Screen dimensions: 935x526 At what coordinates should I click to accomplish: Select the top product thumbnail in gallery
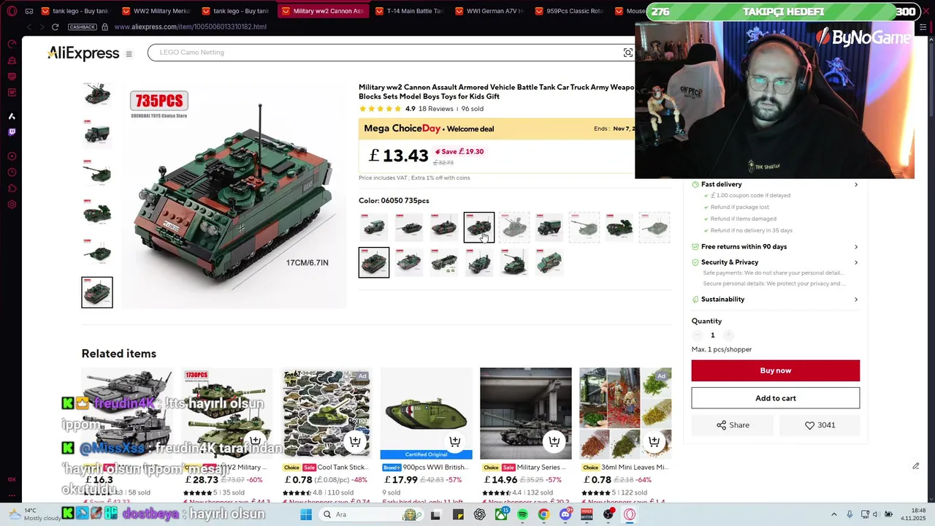tap(97, 95)
